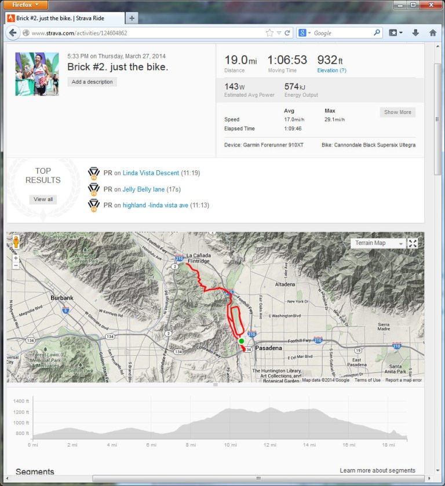This screenshot has height=486, width=445.
Task: Click the PR medal next to Jelly Belly lane
Action: click(x=94, y=189)
